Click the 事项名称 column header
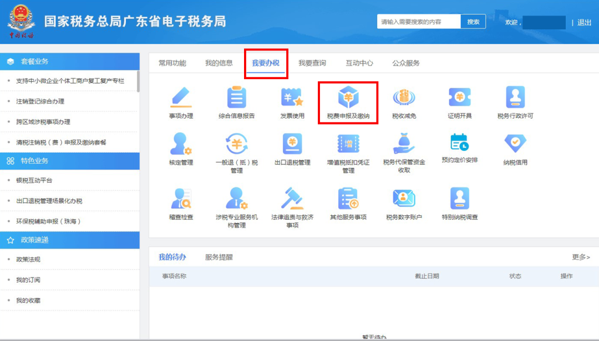 (174, 276)
